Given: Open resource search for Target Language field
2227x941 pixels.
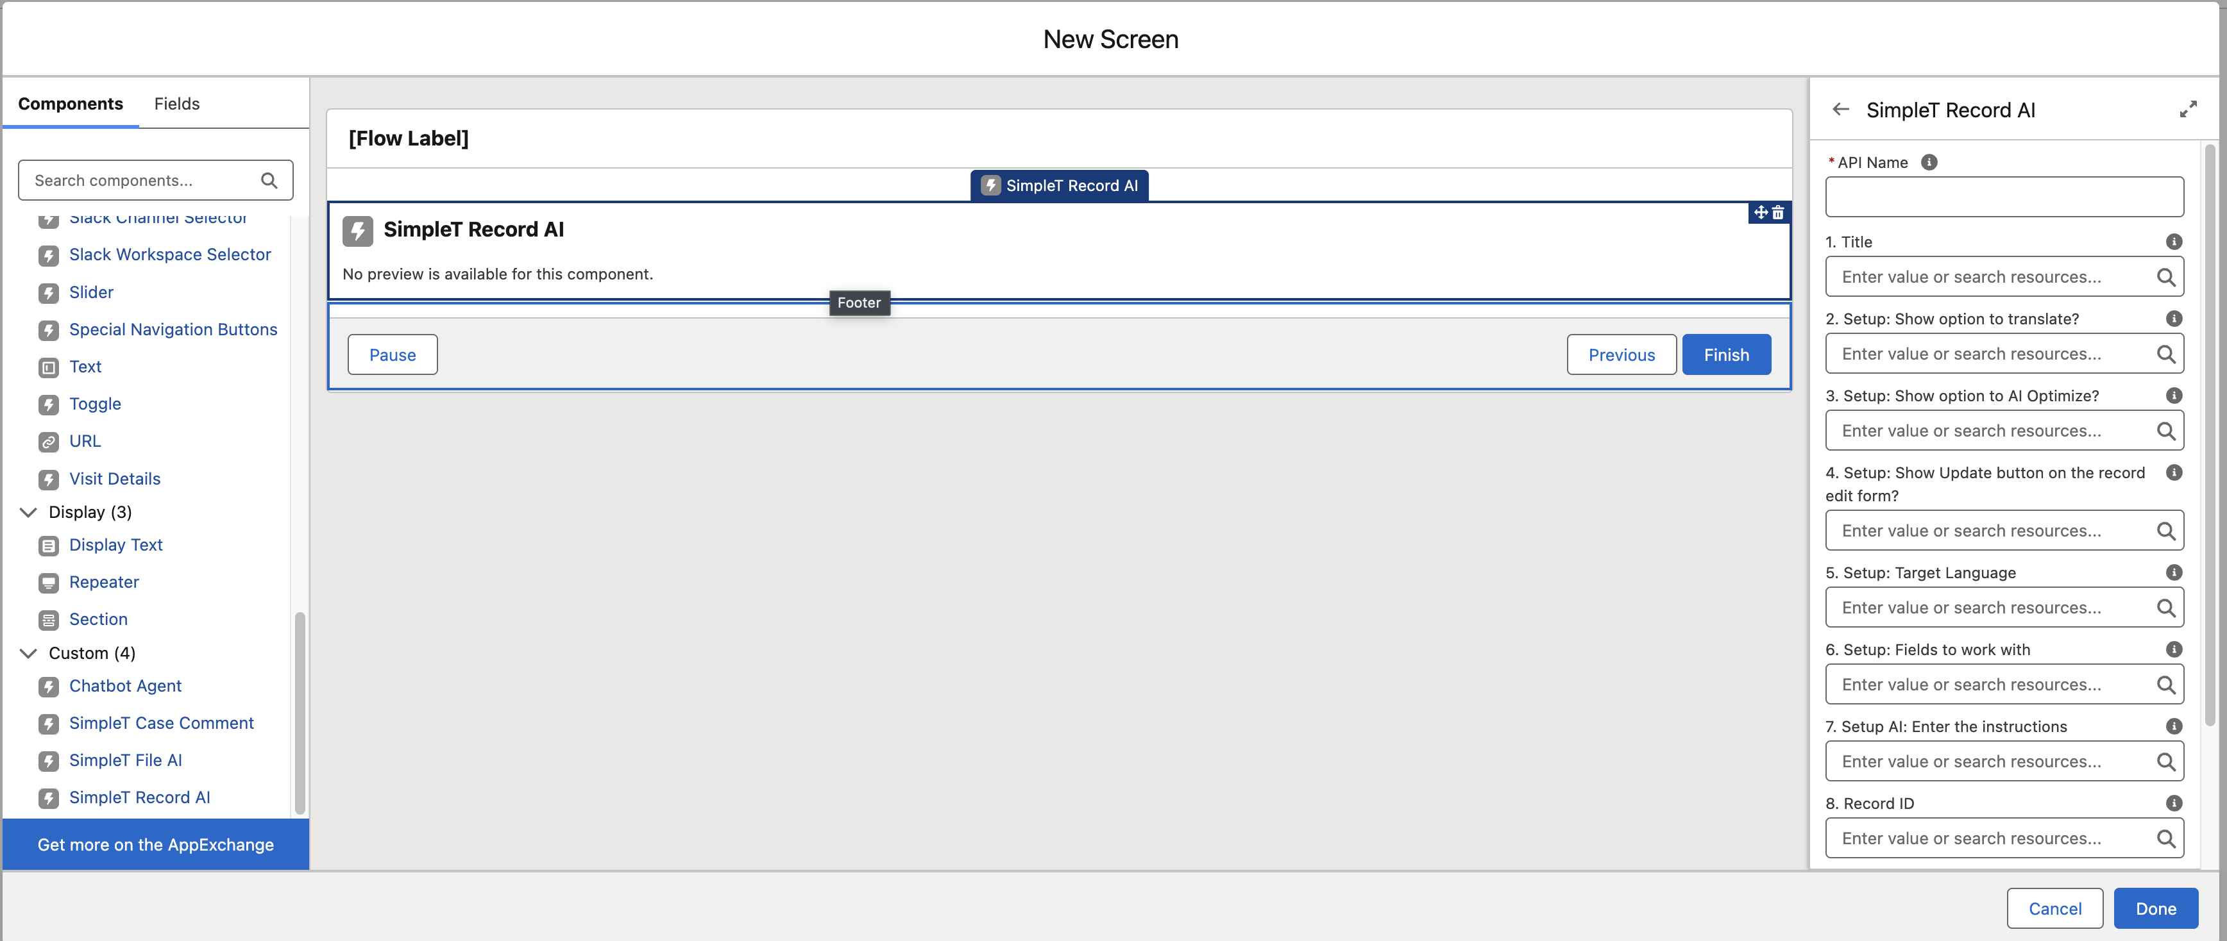Looking at the screenshot, I should [x=2165, y=608].
